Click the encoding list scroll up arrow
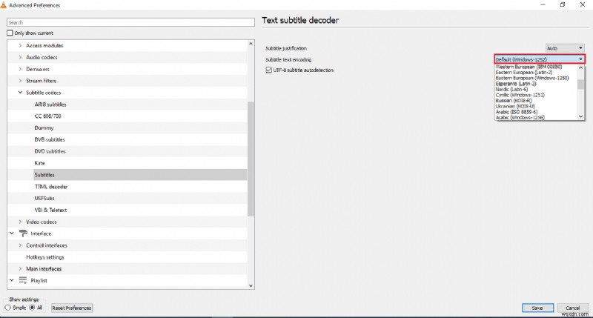This screenshot has height=318, width=593. coord(581,67)
